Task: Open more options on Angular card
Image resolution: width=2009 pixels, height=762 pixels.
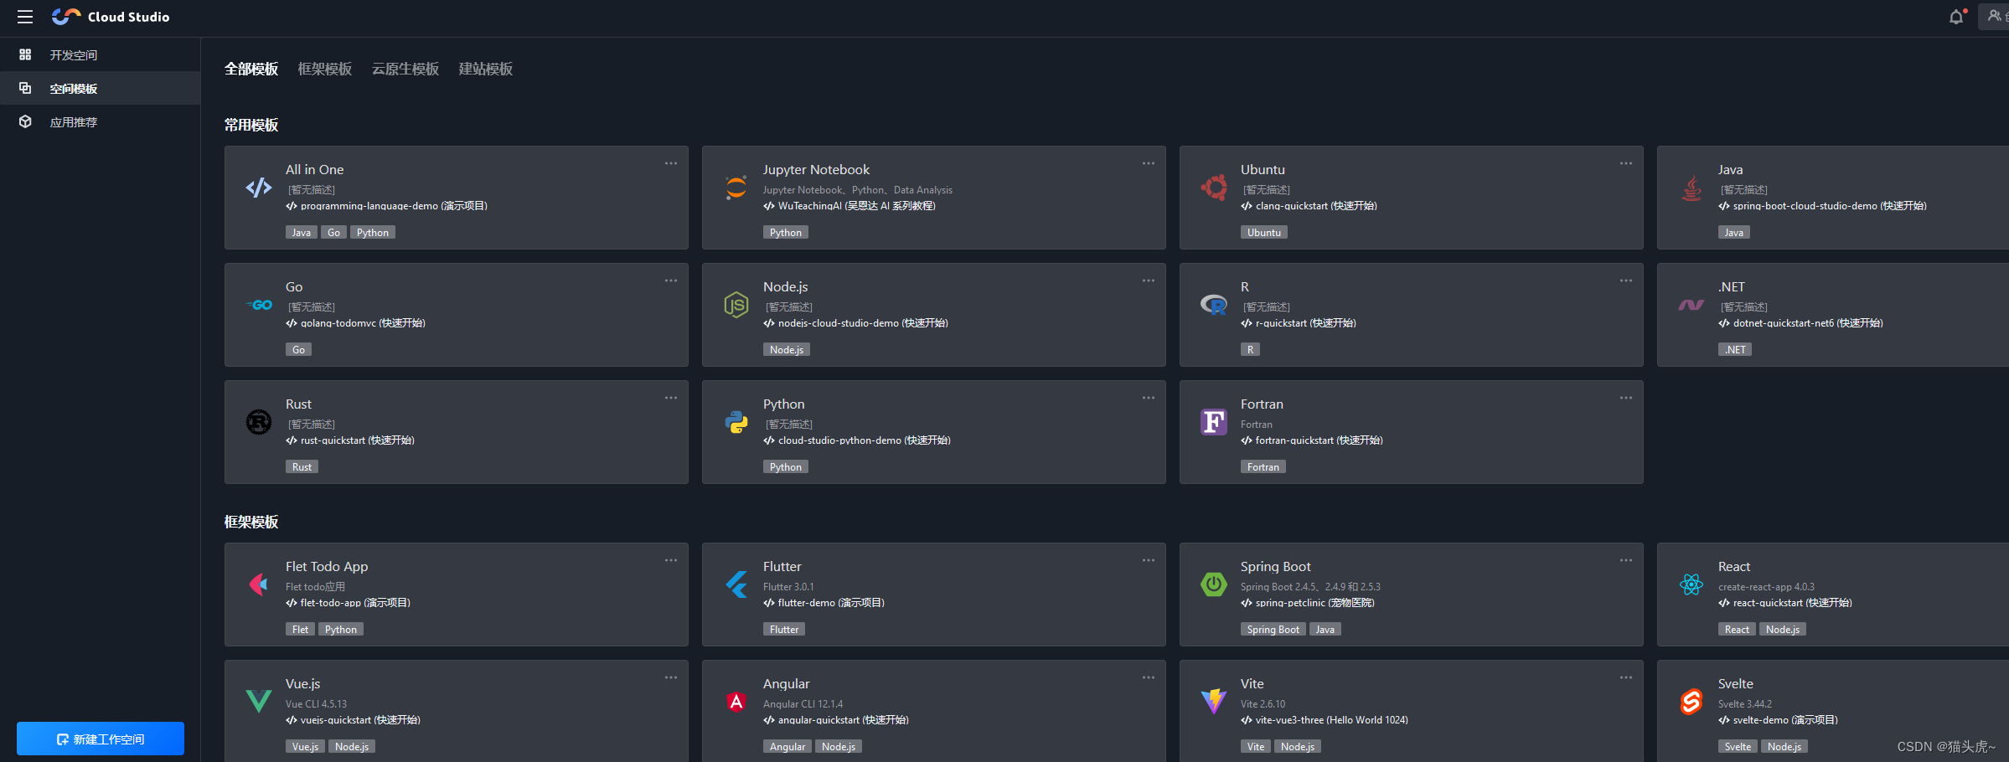Action: pos(1149,677)
